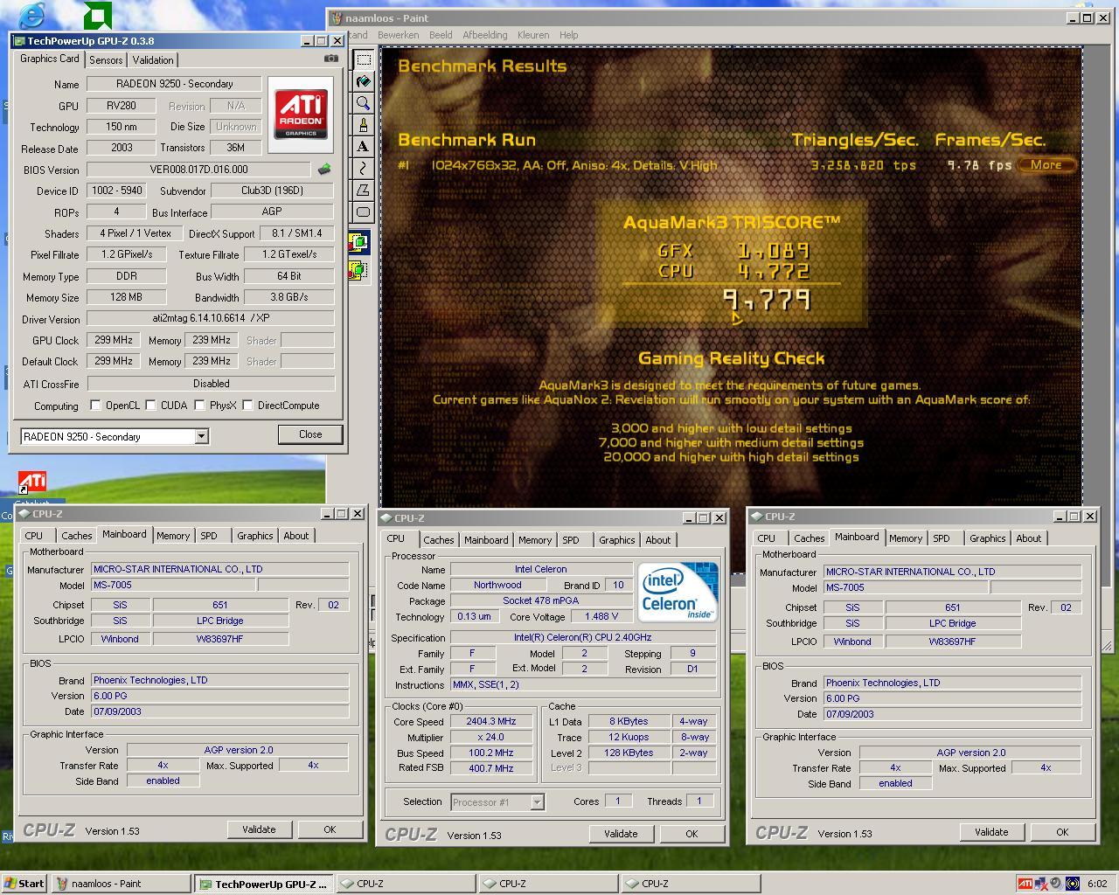Click the Intel Celeron inside logo
This screenshot has height=895, width=1119.
pos(678,591)
